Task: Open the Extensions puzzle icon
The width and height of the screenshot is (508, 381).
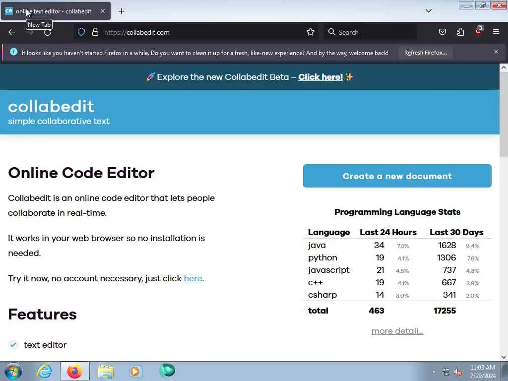Action: pos(460,32)
